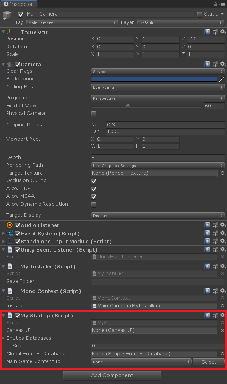The height and width of the screenshot is (384, 227).
Task: Click the My Startup gear settings icon
Action: 223,315
